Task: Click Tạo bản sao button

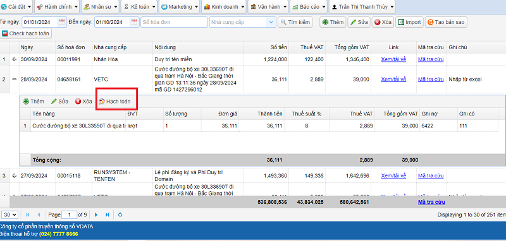Action: pyautogui.click(x=446, y=22)
